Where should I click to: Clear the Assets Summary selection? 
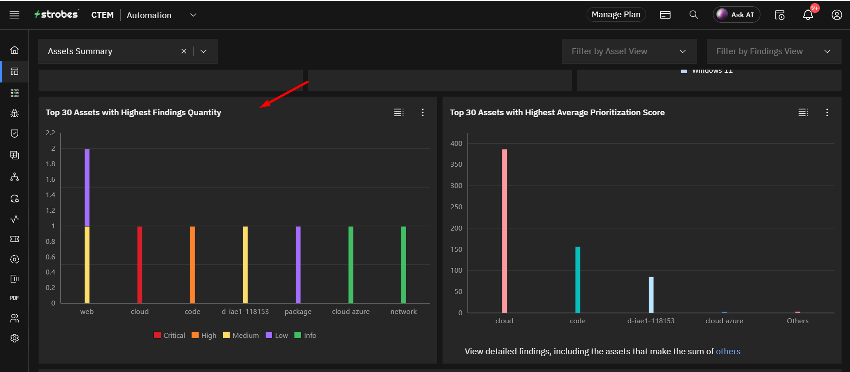(x=184, y=51)
